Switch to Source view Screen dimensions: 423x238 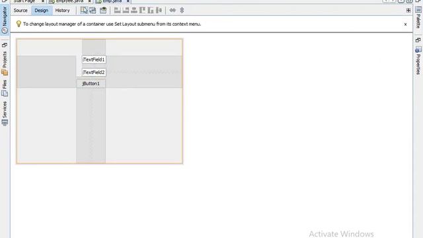(x=20, y=11)
